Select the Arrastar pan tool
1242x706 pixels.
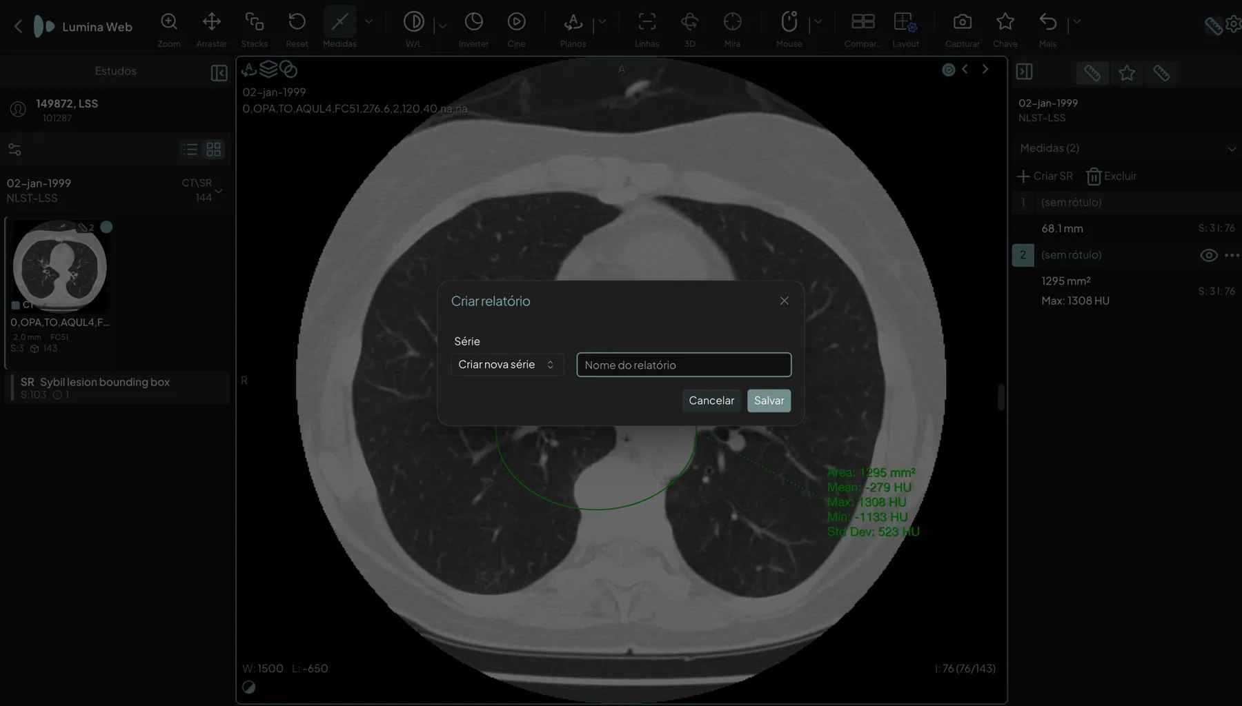coord(211,28)
